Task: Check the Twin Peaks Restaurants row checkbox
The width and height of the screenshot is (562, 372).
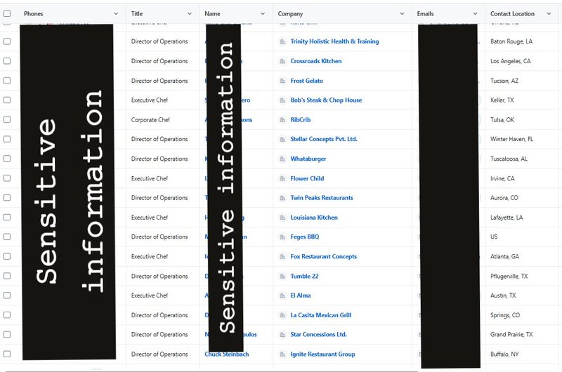Action: point(7,198)
